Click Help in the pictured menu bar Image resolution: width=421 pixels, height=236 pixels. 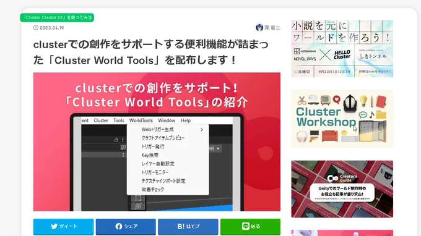pos(186,120)
